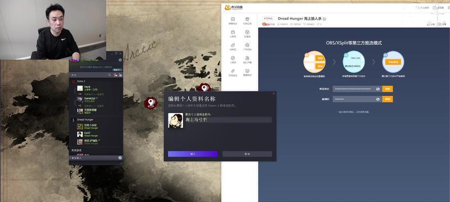450x202 pixels.
Task: Click the friends search field
Action: coord(89,75)
